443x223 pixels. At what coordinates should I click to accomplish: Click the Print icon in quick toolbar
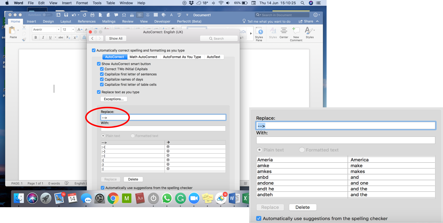coord(92,15)
